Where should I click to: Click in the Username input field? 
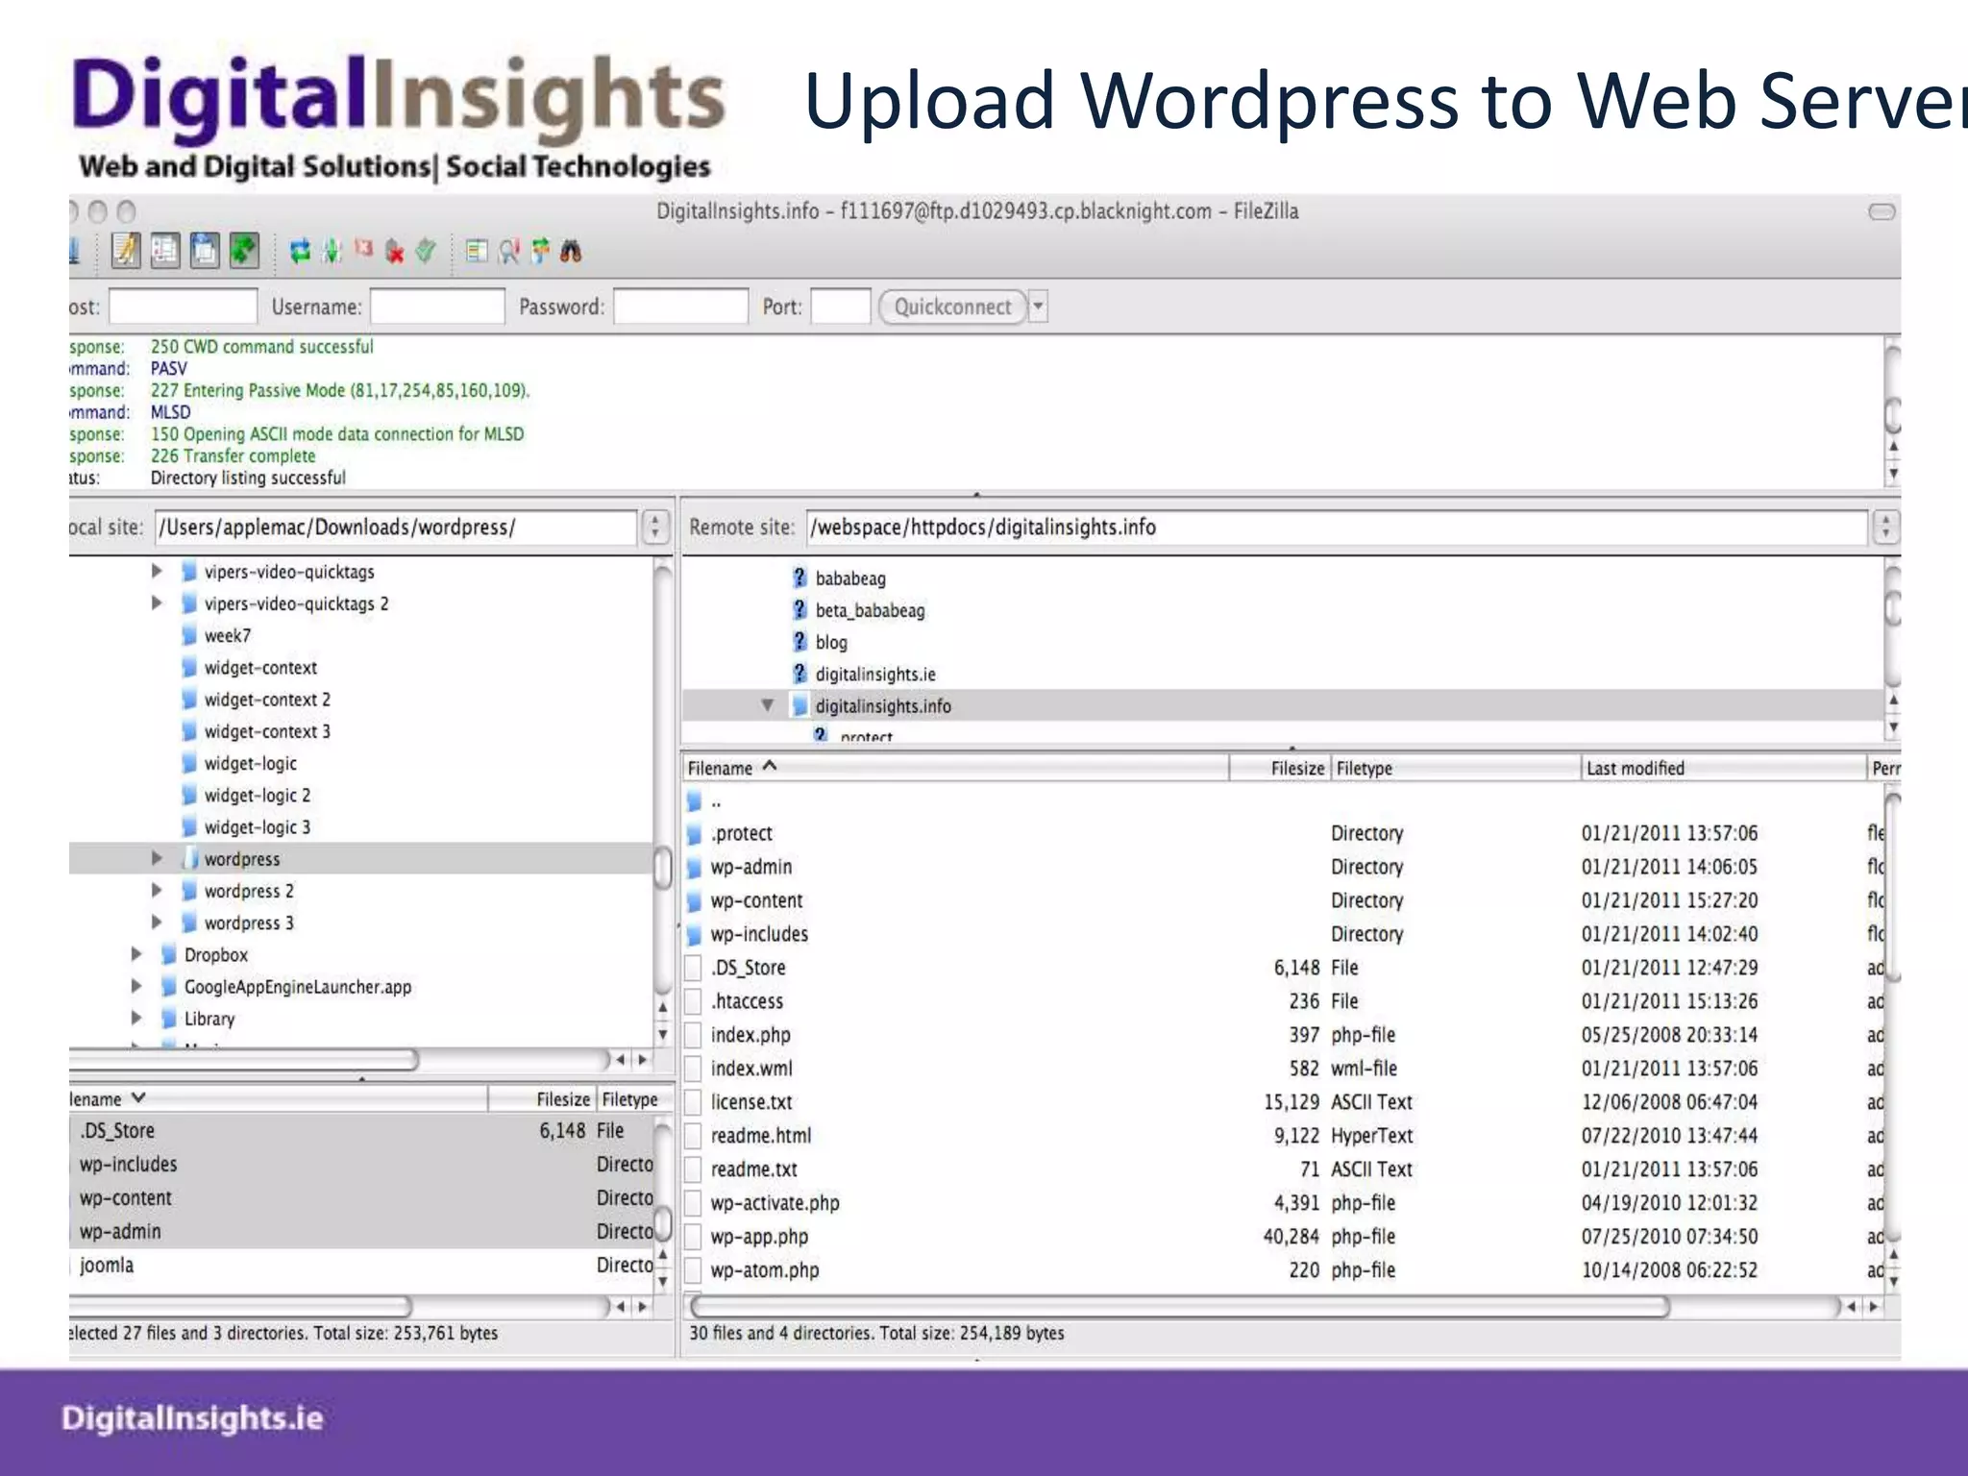click(x=437, y=307)
